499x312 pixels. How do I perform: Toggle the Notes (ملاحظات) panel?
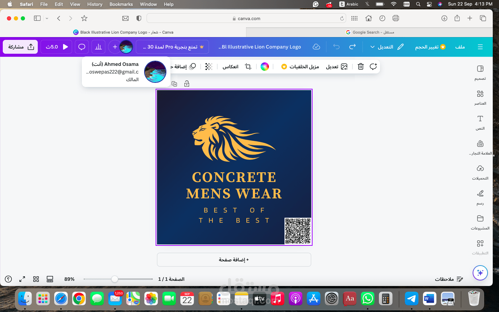pos(449,279)
